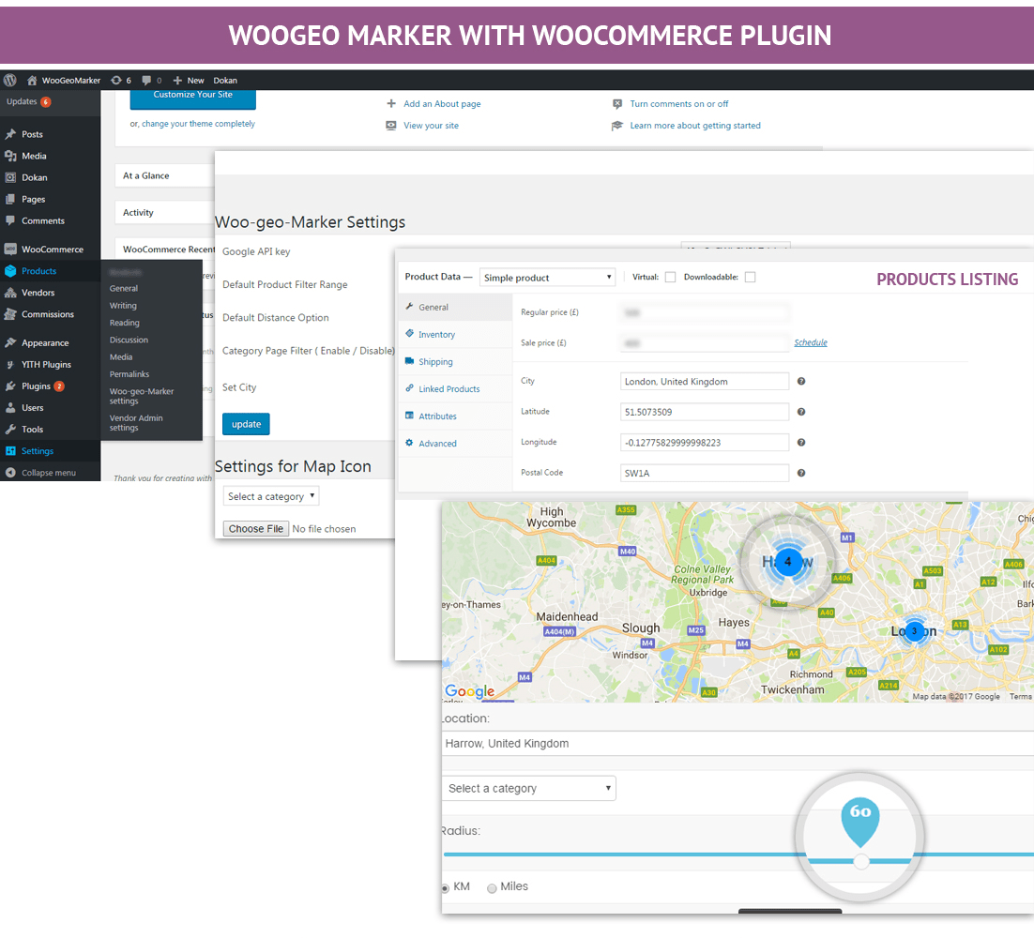The height and width of the screenshot is (938, 1034).
Task: Click the Postal Code input field
Action: tap(705, 474)
